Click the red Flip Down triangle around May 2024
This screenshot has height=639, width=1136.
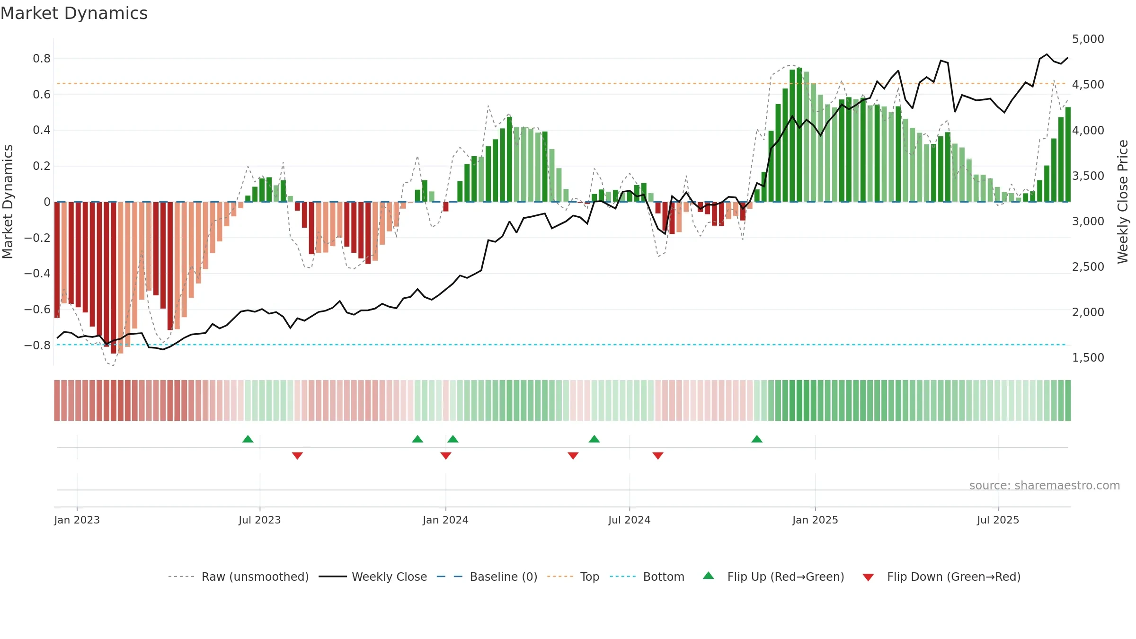tap(573, 455)
